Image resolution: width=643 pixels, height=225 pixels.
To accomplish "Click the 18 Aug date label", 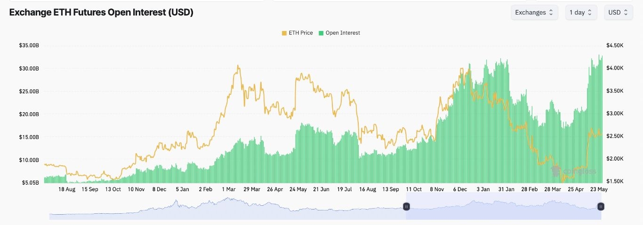I will [x=67, y=189].
